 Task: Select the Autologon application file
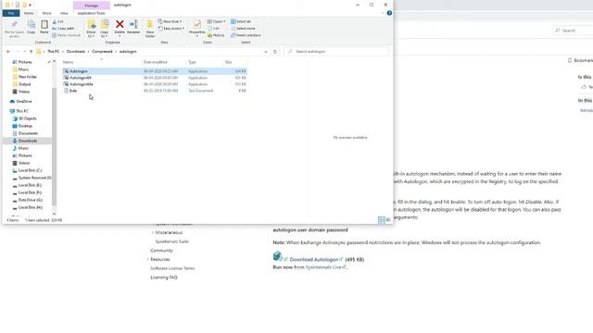click(155, 71)
